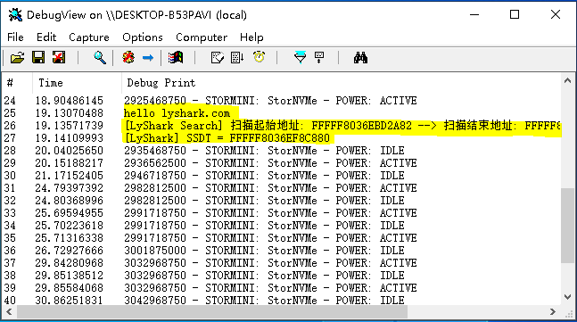Click the Open log file toolbar icon
Viewport: 577px width, 322px height.
17,58
